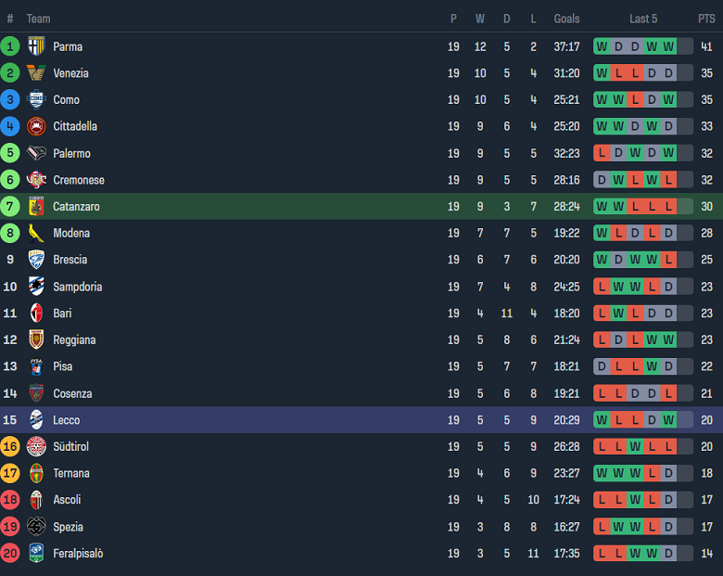Click the Feralpisalò team logo
The image size is (723, 576).
pyautogui.click(x=36, y=553)
